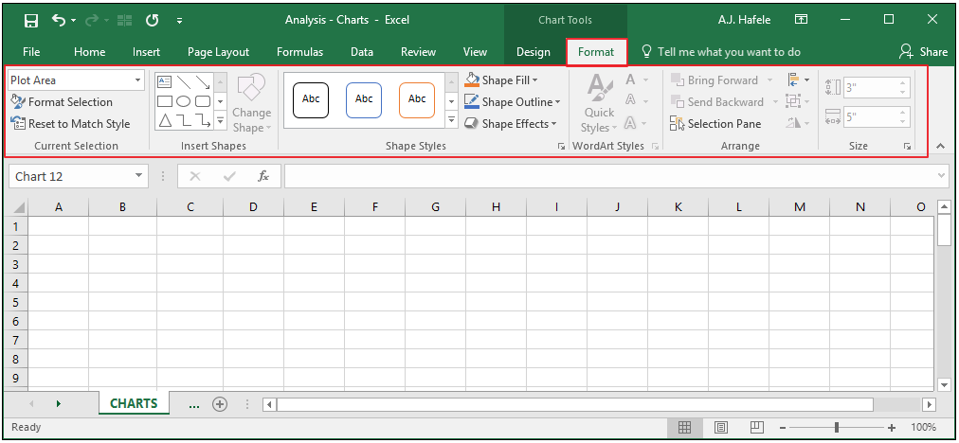Click the ellipsis for more sheets
This screenshot has height=443, width=959.
(194, 404)
